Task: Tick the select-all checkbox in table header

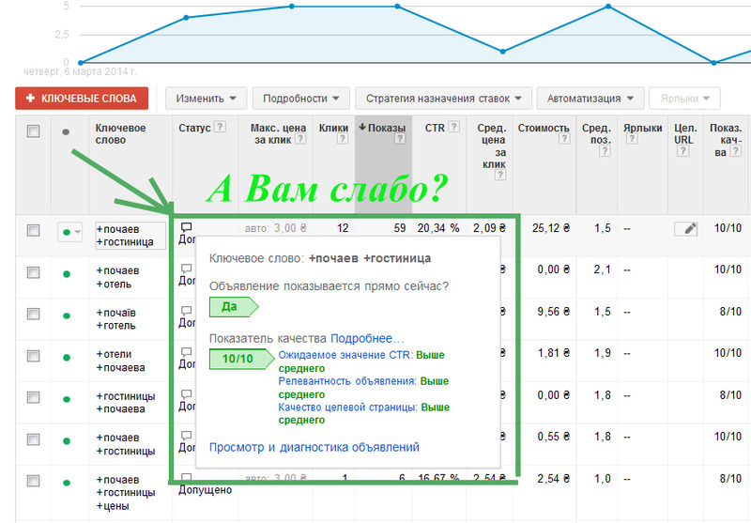Action: coord(34,132)
